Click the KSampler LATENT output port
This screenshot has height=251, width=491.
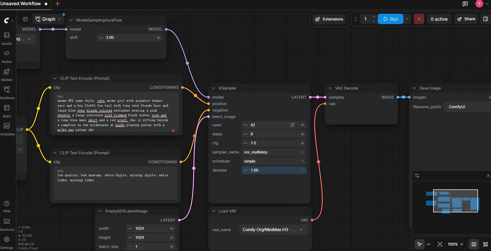click(x=310, y=97)
